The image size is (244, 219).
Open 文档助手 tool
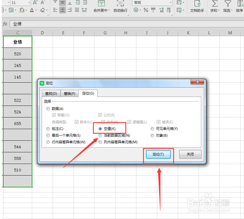197,6
